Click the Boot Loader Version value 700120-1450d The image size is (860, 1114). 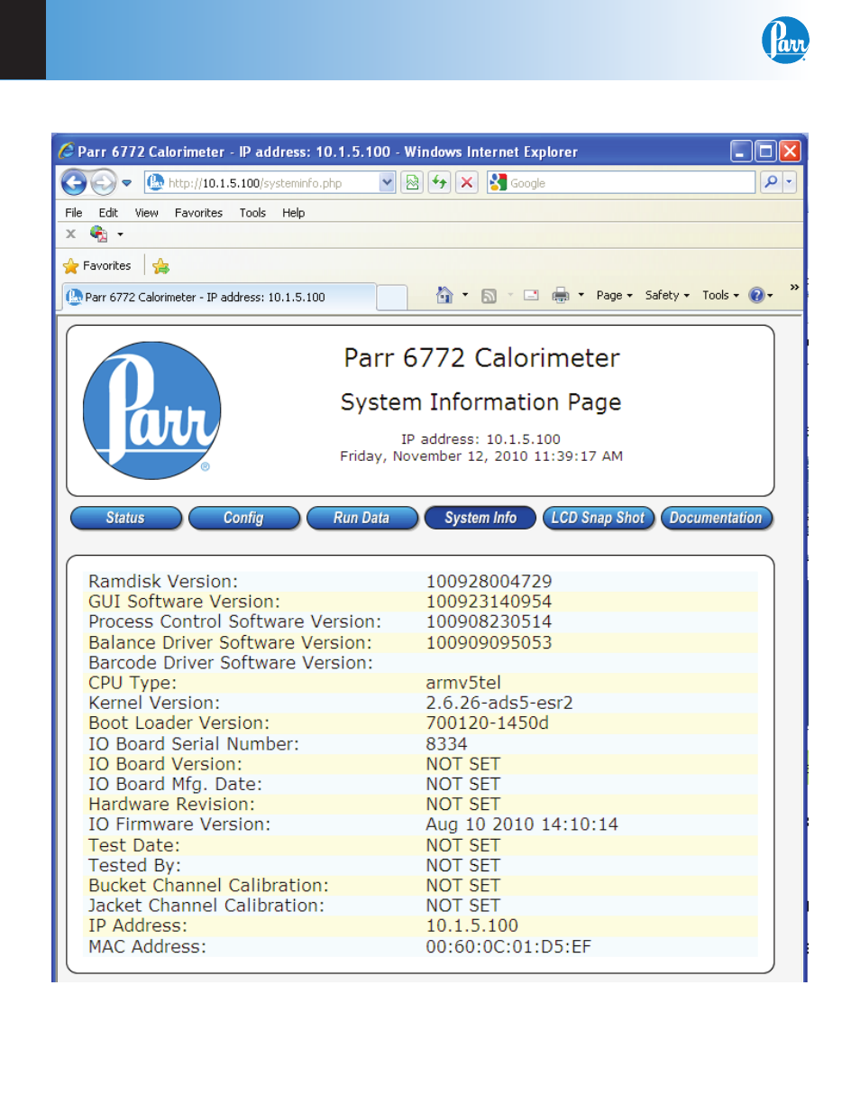tap(487, 723)
